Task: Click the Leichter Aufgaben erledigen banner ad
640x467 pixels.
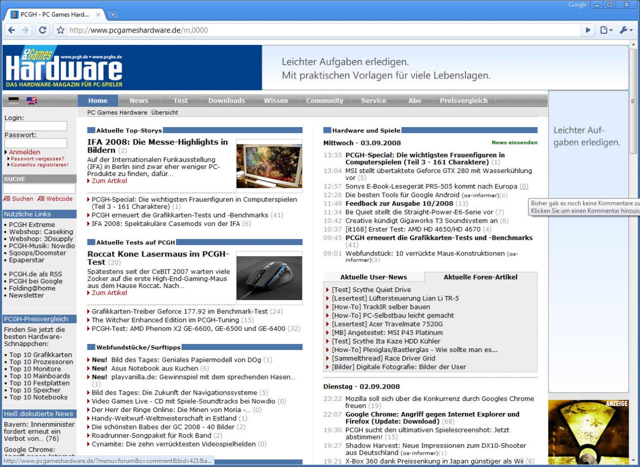Action: [445, 67]
